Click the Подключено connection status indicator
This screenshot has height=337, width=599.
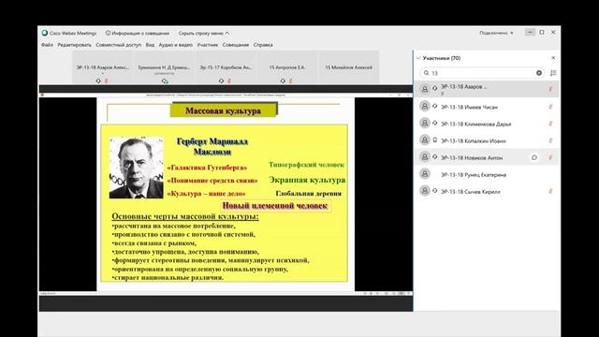coord(496,33)
